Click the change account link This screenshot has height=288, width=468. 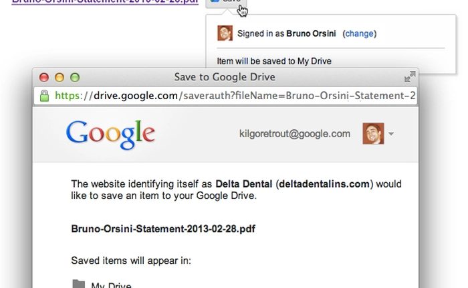(360, 33)
